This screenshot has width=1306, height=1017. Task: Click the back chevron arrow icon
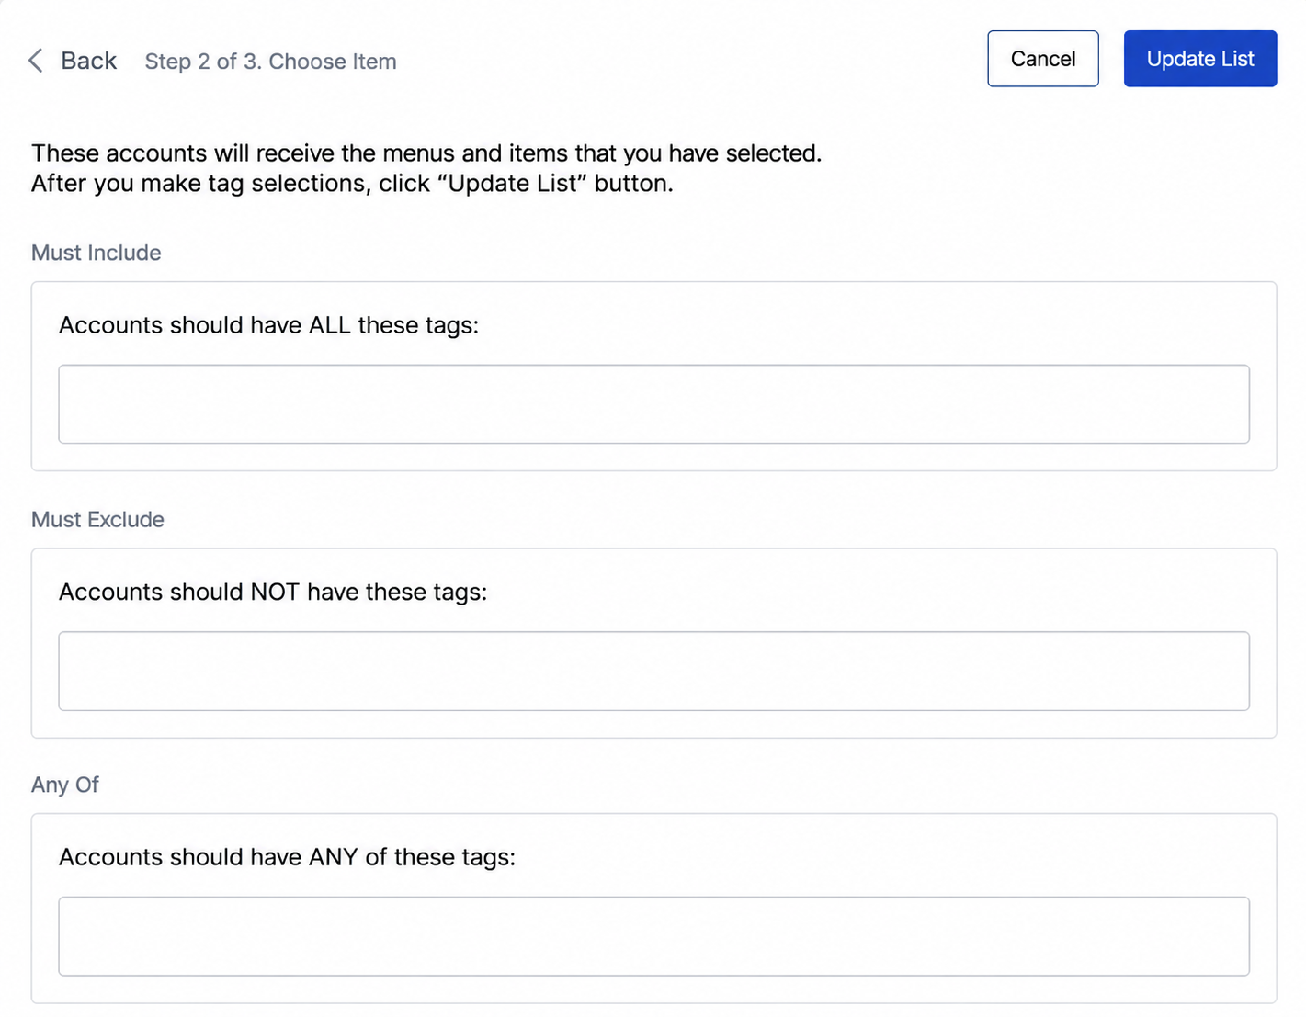36,61
